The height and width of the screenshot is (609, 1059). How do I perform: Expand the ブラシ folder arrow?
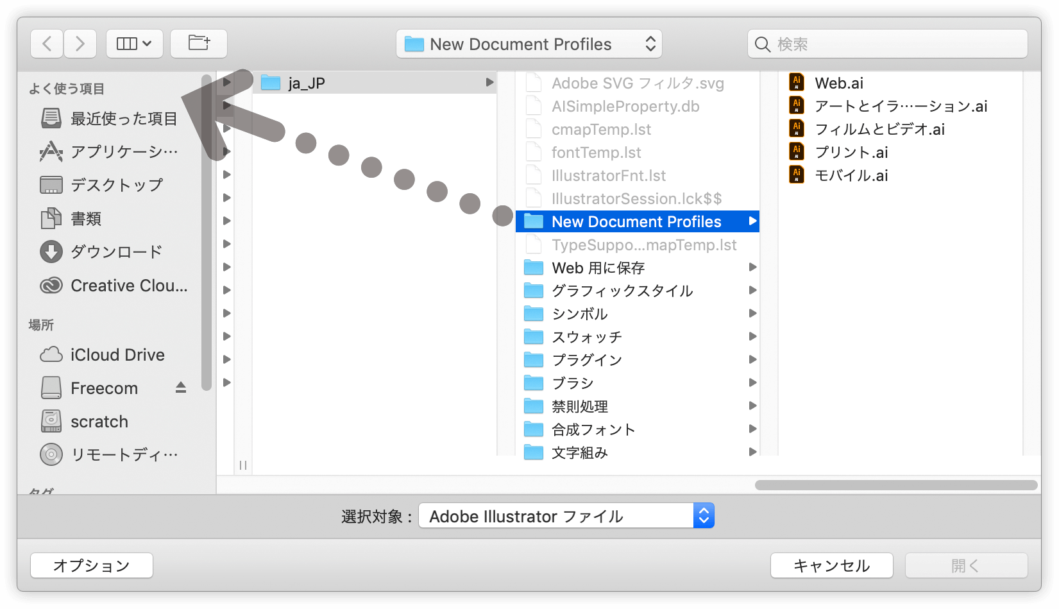pyautogui.click(x=752, y=382)
